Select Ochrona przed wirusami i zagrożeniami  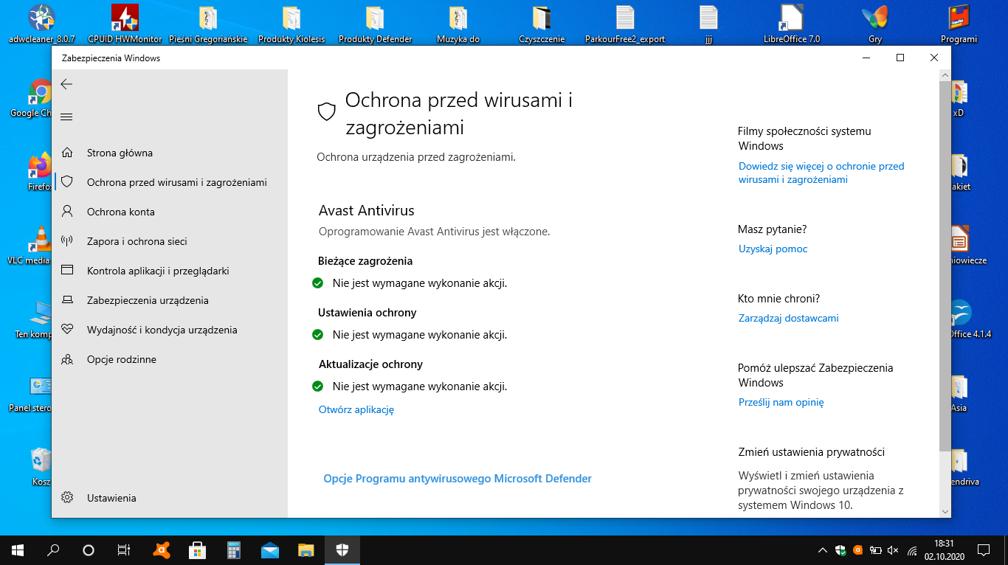coord(170,182)
